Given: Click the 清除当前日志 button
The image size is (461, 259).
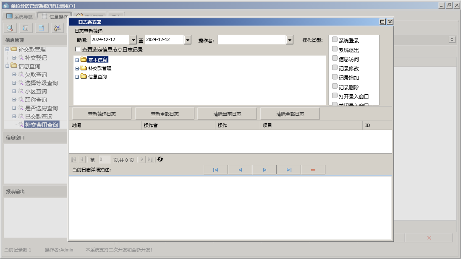Looking at the screenshot, I should click(227, 114).
